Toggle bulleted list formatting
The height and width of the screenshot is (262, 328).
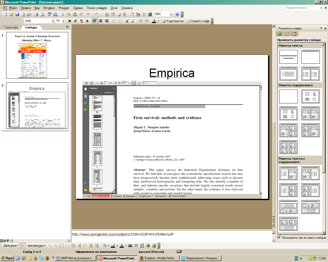[x=120, y=21]
